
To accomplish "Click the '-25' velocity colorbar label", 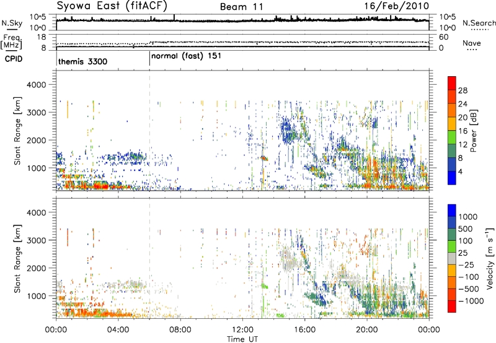I will pos(466,265).
